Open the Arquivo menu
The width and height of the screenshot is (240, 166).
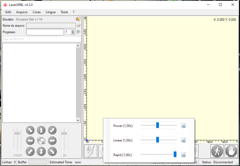[22, 12]
